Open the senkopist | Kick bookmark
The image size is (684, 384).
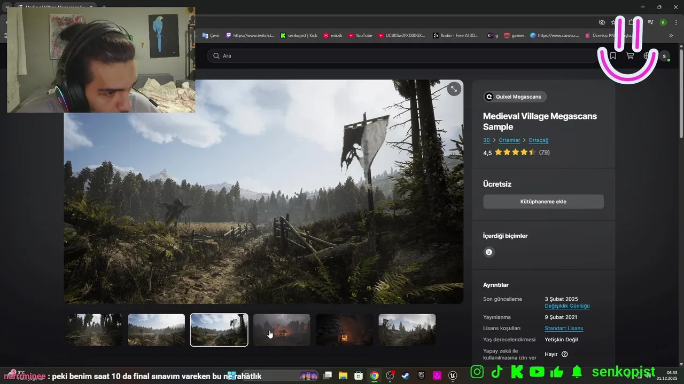pos(299,36)
